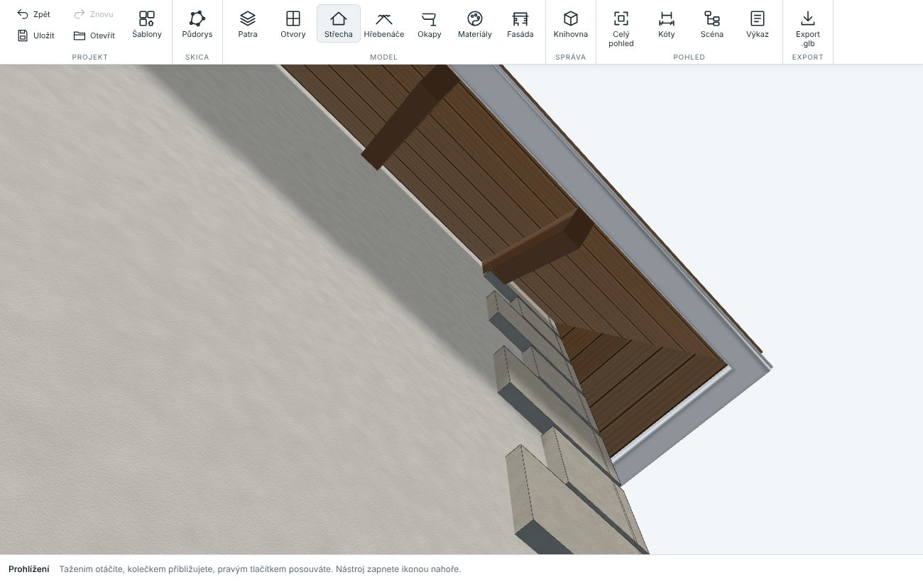Save project with Uložit

coord(35,35)
